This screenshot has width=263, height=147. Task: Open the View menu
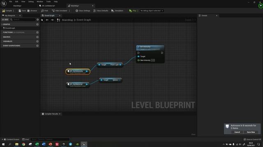(23, 2)
